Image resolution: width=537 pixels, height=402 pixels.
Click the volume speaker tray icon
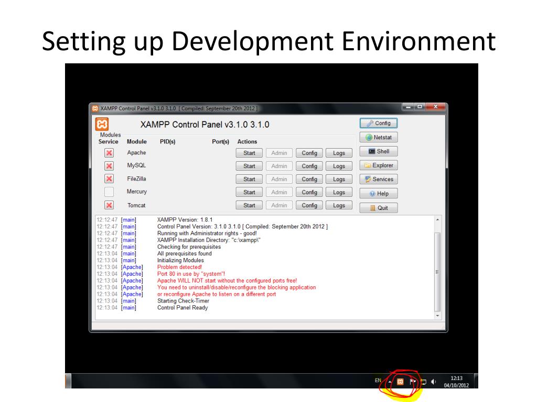434,382
